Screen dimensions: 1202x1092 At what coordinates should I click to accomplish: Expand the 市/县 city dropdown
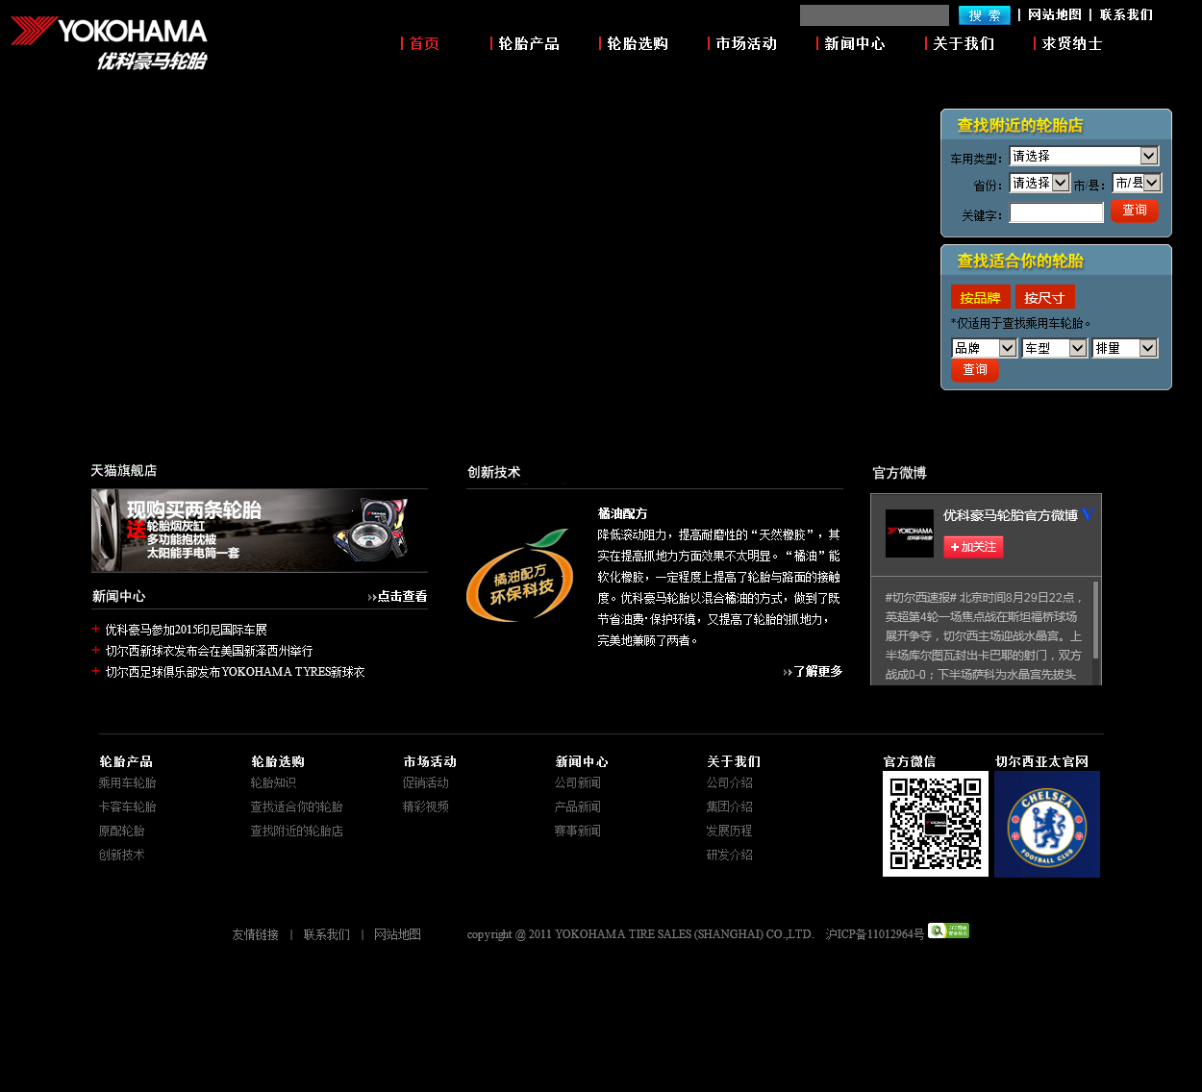1137,183
